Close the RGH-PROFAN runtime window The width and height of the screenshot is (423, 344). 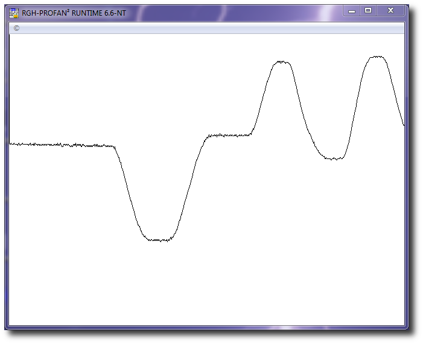390,10
